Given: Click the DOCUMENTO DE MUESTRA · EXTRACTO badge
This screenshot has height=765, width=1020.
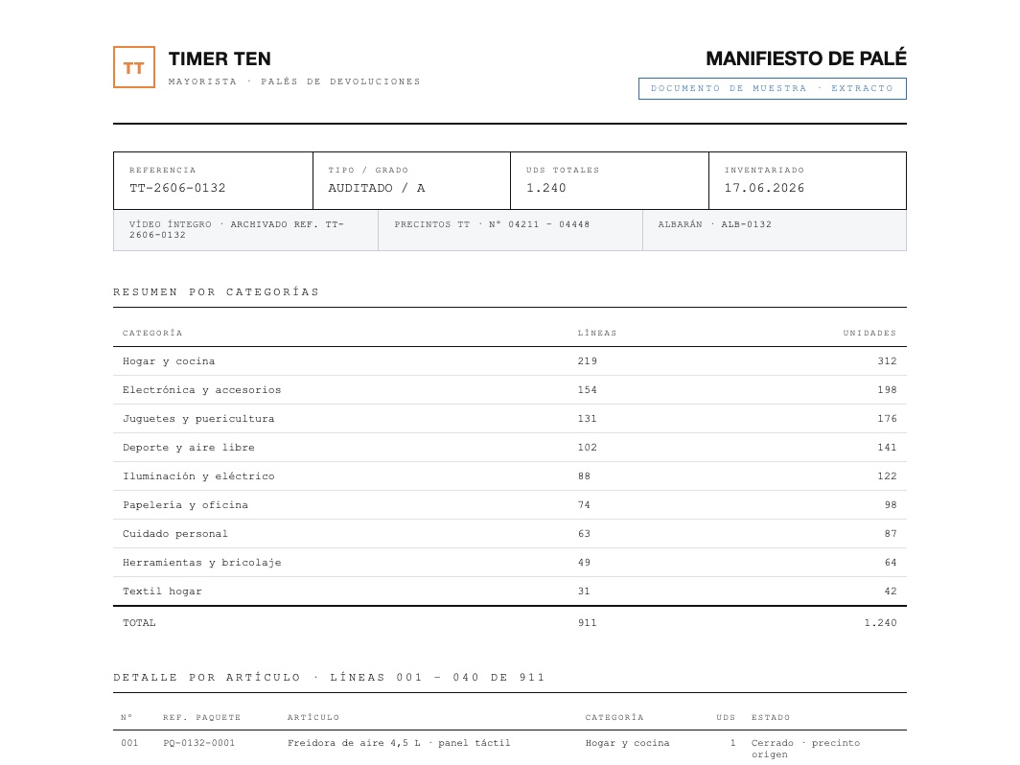Looking at the screenshot, I should 772,88.
